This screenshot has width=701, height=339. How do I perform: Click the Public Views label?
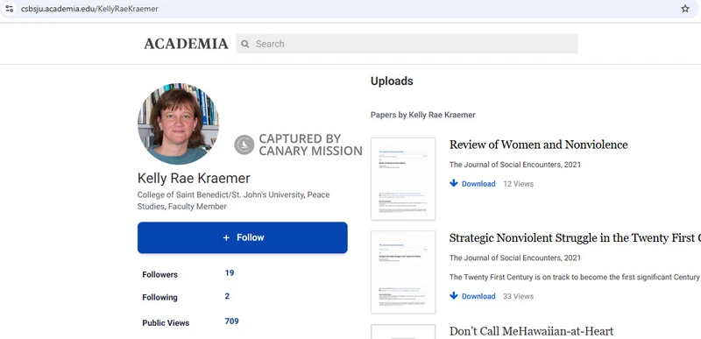166,323
